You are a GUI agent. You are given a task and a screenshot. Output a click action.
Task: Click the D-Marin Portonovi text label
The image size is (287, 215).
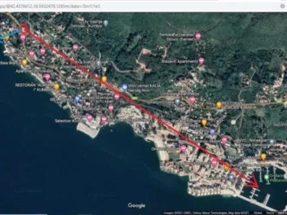(279, 178)
